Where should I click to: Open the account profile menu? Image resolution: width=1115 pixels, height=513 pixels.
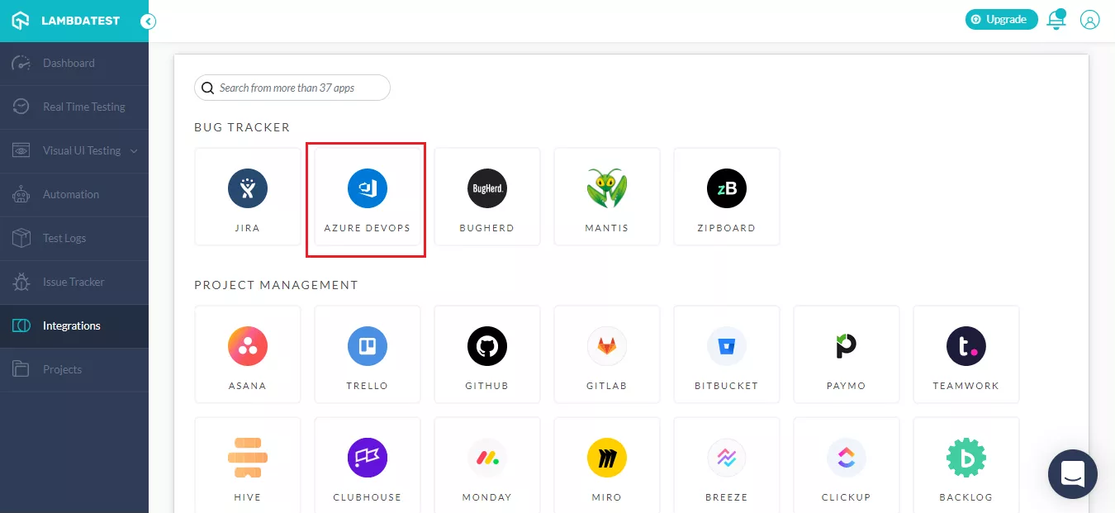(x=1089, y=19)
